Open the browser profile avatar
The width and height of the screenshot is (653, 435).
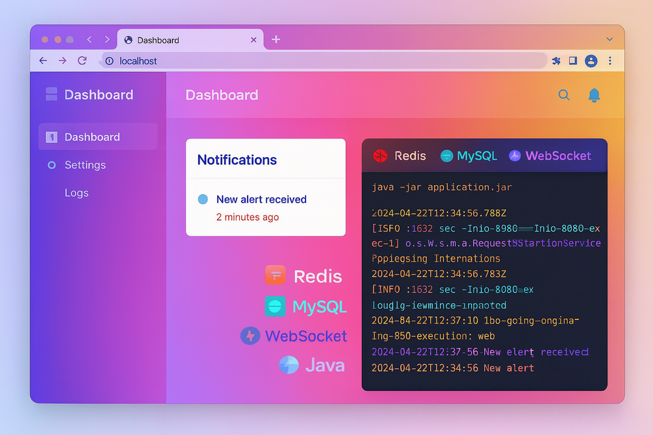[x=591, y=61]
